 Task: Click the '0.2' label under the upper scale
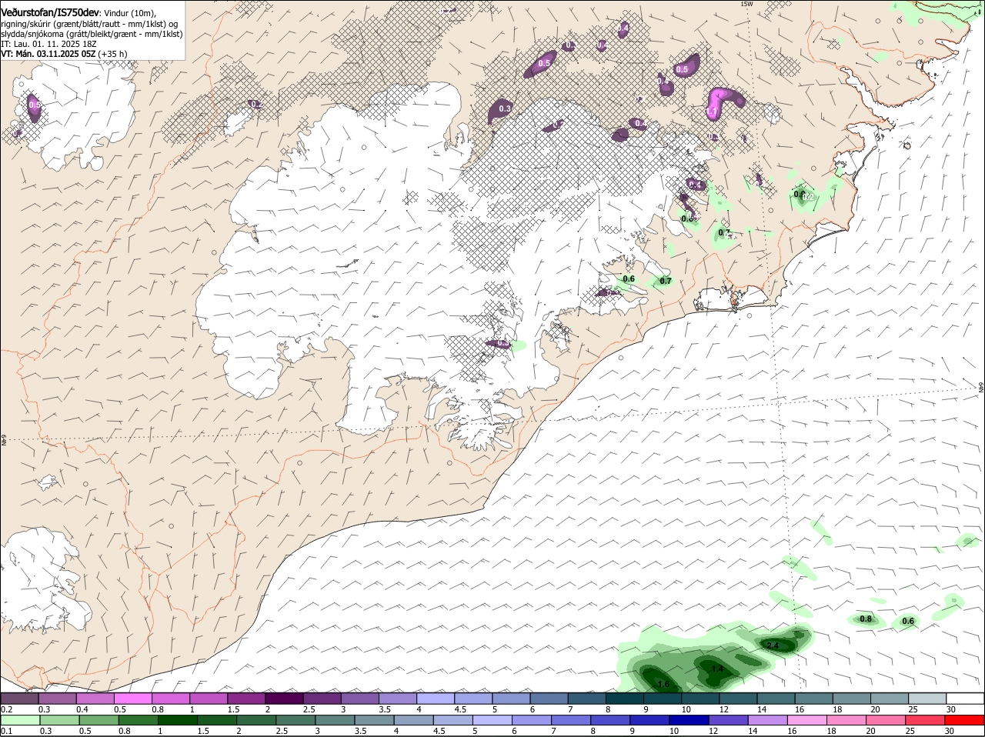tap(6, 709)
